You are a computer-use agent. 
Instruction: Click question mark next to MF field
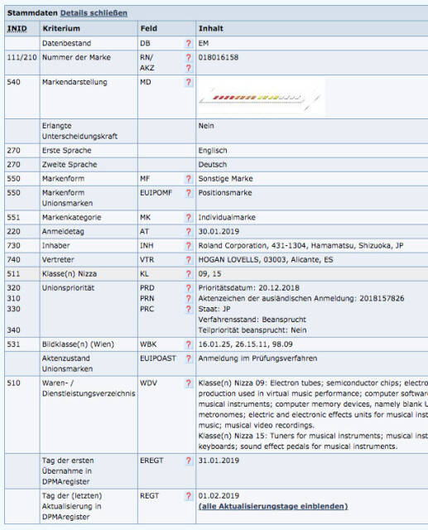click(189, 179)
